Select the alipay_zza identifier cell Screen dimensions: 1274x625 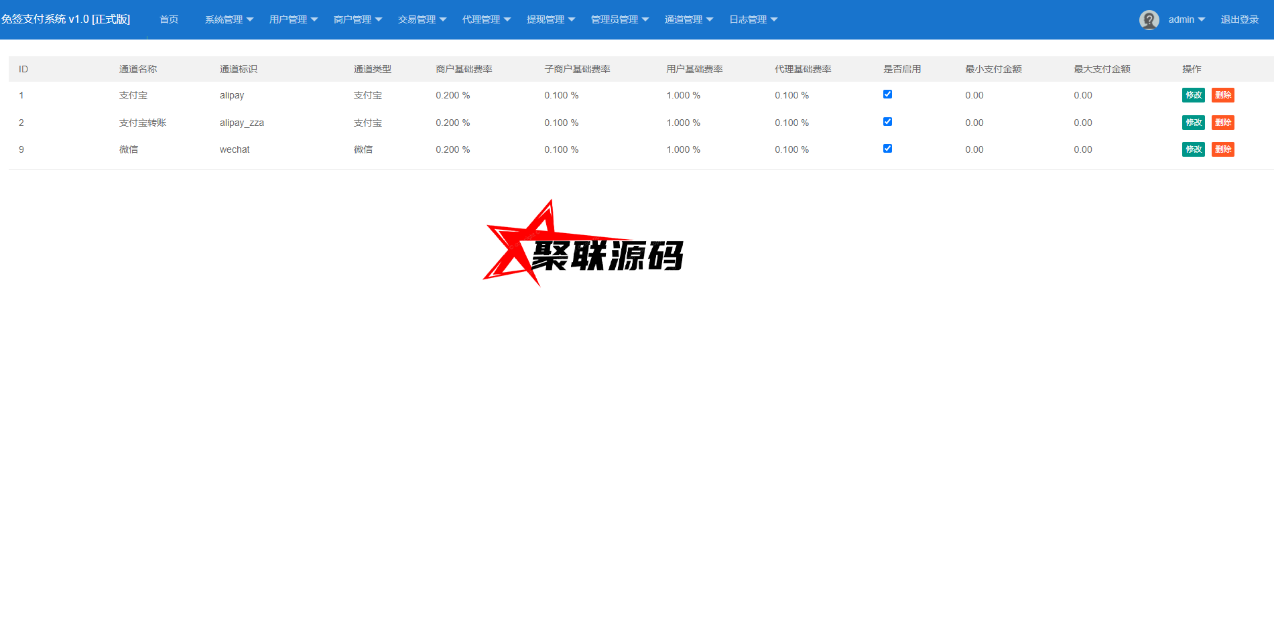coord(242,123)
